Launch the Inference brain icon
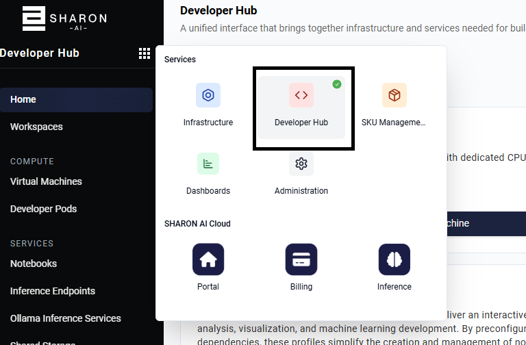 394,259
